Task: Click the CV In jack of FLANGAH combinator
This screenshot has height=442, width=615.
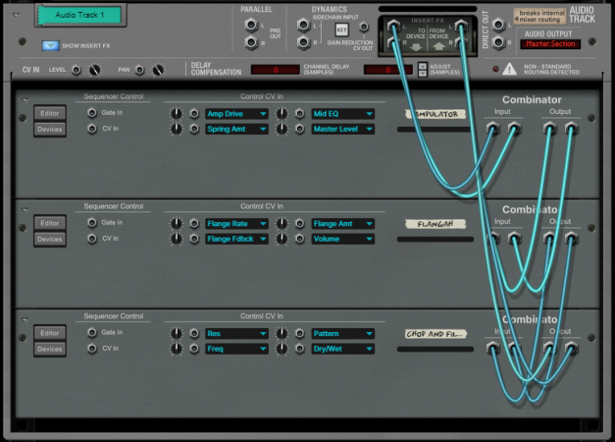Action: [92, 239]
